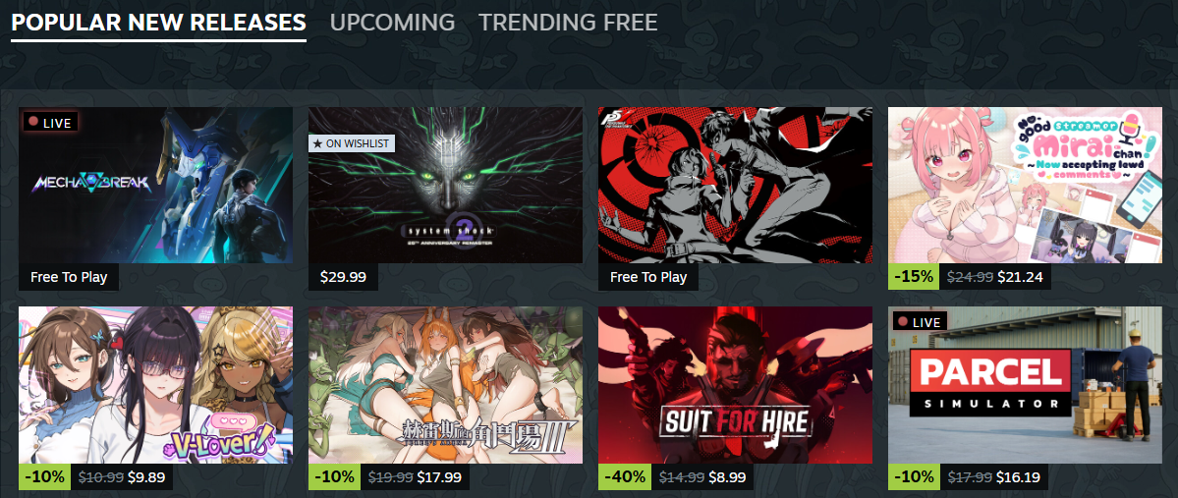Click the $29.99 price under System Shock 2
Viewport: 1178px width, 498px height.
point(343,276)
